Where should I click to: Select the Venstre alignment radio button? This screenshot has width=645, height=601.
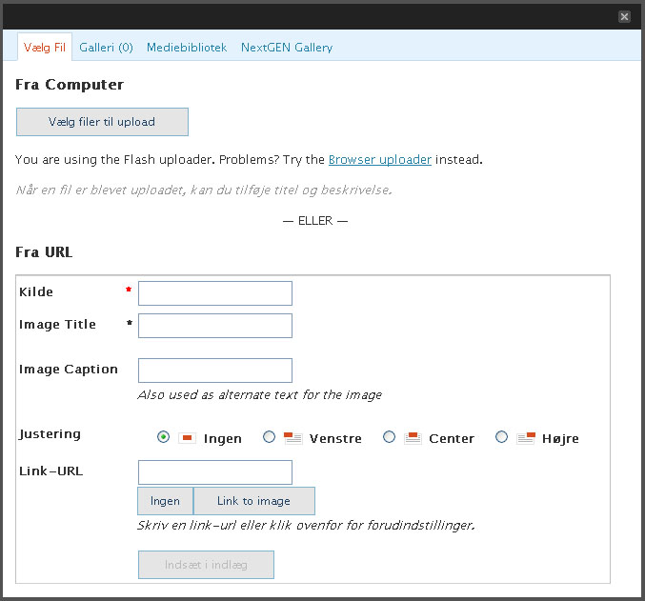pyautogui.click(x=270, y=437)
